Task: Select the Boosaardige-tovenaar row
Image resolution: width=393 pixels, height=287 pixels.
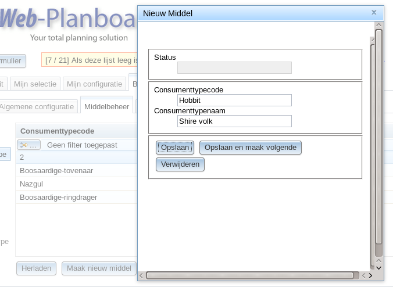Action: [77, 171]
